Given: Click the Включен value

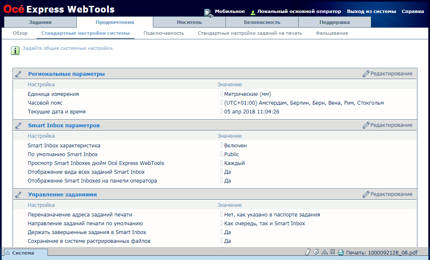Looking at the screenshot, I should click(x=235, y=145).
